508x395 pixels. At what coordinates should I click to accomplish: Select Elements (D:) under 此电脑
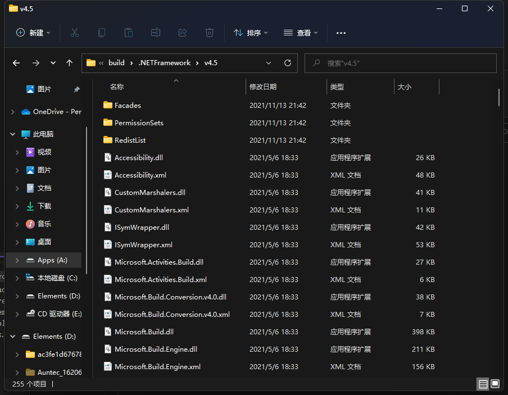pyautogui.click(x=53, y=296)
